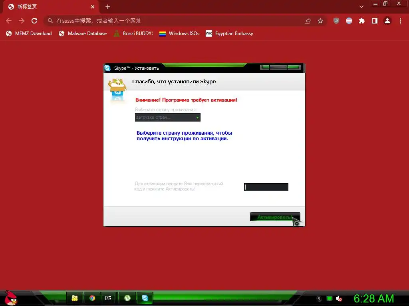This screenshot has height=306, width=409.
Task: Expand the tab search chevron
Action: 361,7
